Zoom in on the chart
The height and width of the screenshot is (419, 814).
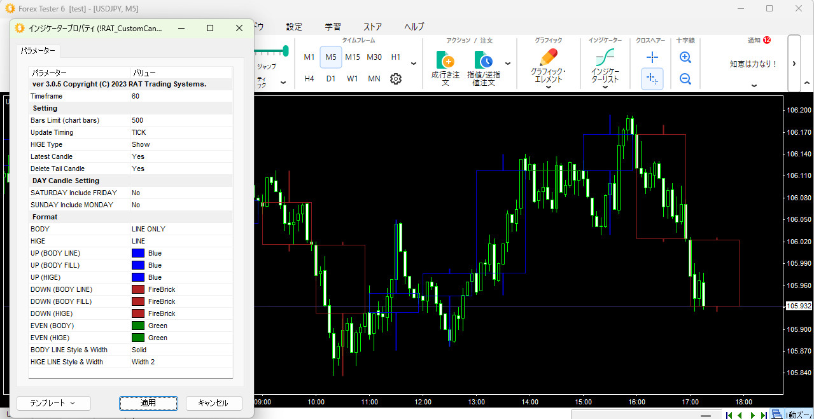click(685, 57)
